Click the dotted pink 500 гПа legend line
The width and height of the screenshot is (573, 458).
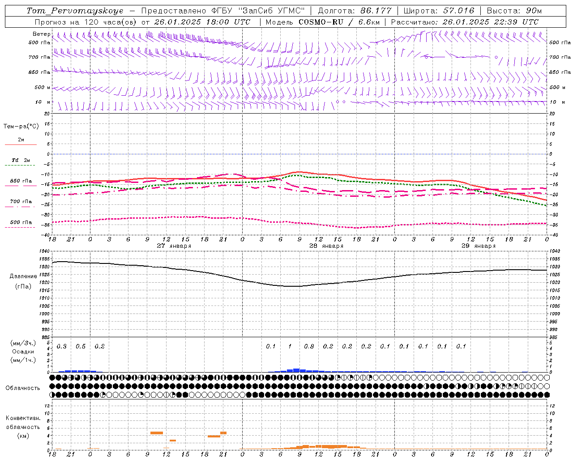pyautogui.click(x=21, y=228)
